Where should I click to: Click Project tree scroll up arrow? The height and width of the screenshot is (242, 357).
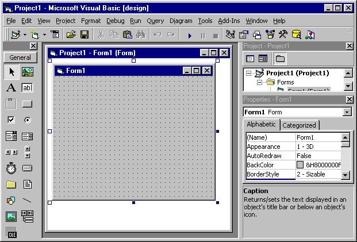pyautogui.click(x=348, y=73)
